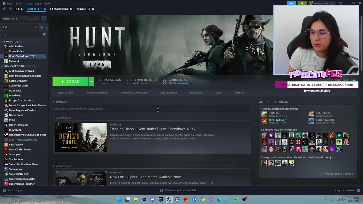363x204 pixels.
Task: Select Palworld in the library list
Action: pyautogui.click(x=23, y=61)
